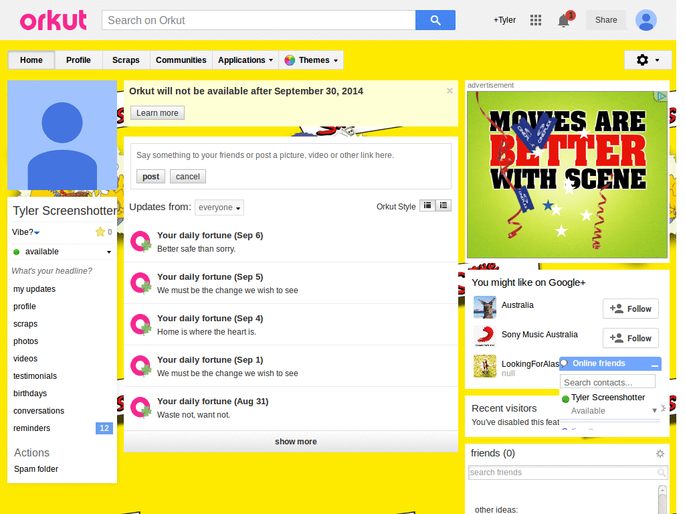Open the photos sidebar link
The width and height of the screenshot is (685, 514).
(x=26, y=341)
